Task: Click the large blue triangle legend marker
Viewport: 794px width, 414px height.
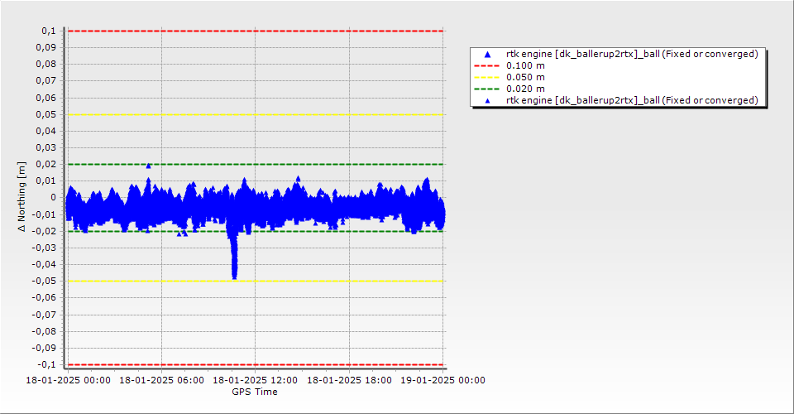Action: pos(487,54)
